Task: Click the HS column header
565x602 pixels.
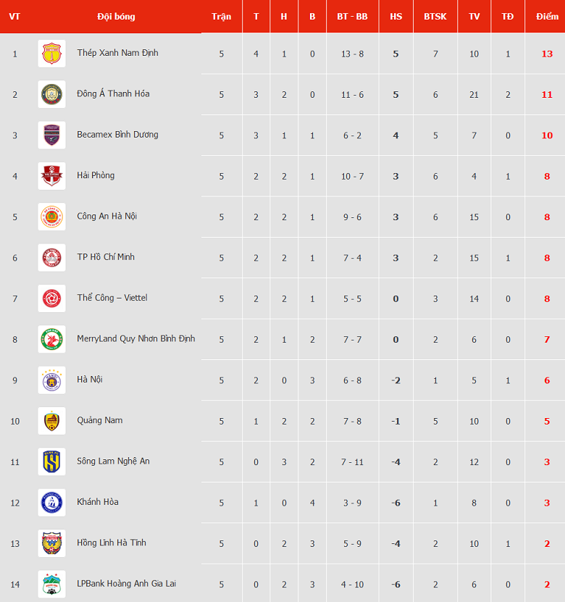Action: pyautogui.click(x=395, y=17)
